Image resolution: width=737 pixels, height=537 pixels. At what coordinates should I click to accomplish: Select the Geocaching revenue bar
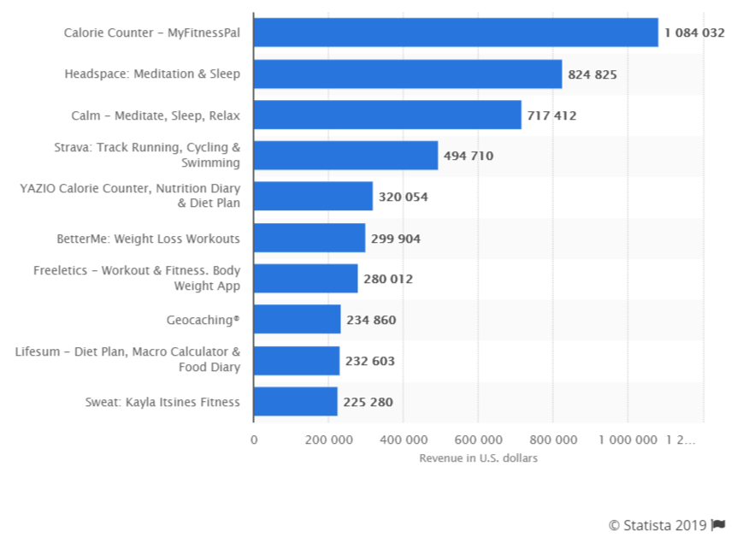(x=297, y=319)
